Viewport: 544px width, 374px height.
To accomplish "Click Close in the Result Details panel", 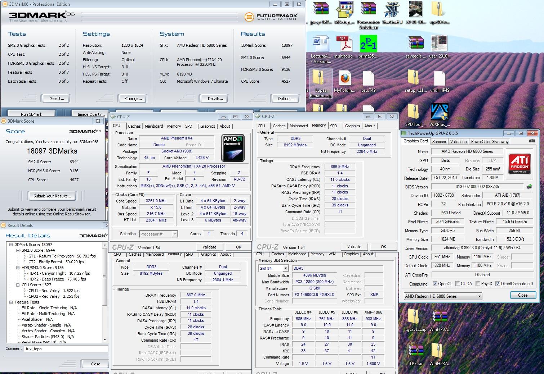I will (x=95, y=364).
